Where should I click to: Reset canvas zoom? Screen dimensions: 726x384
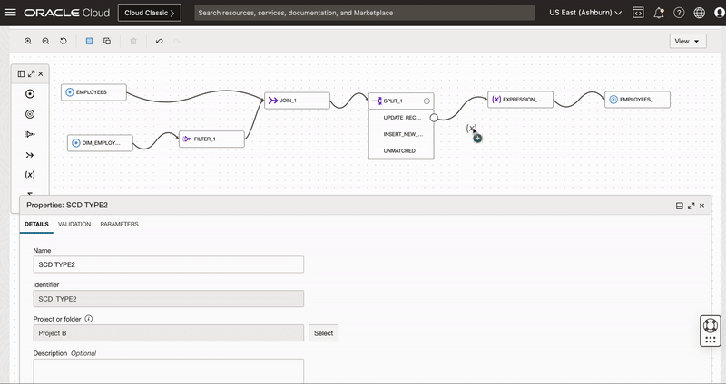(64, 41)
